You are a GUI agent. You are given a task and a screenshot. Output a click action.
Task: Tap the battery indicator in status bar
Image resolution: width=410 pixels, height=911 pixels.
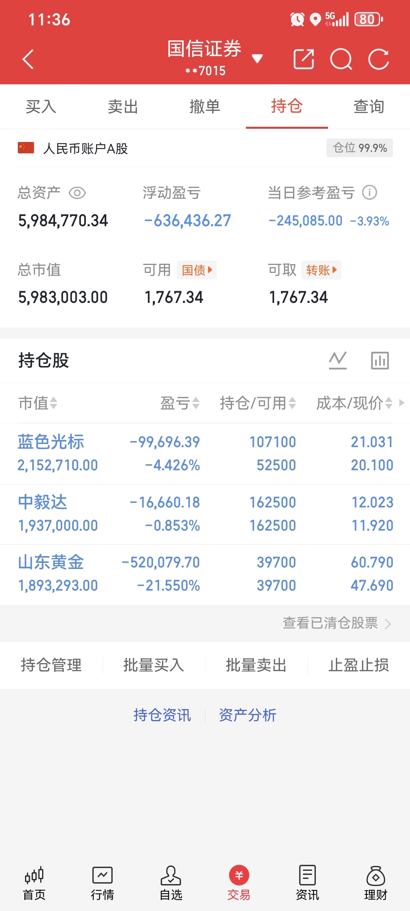(369, 19)
